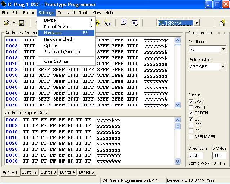Switch to Buffer 4 tab
This screenshot has height=184, width=230.
(67, 172)
